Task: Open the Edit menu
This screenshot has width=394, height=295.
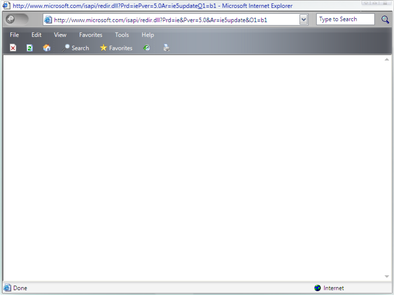Action: 36,35
